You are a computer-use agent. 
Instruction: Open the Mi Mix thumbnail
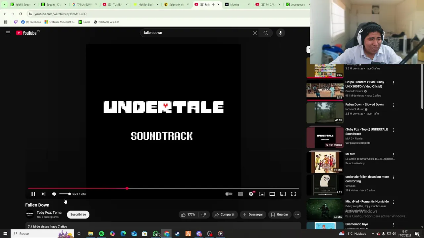pyautogui.click(x=325, y=162)
